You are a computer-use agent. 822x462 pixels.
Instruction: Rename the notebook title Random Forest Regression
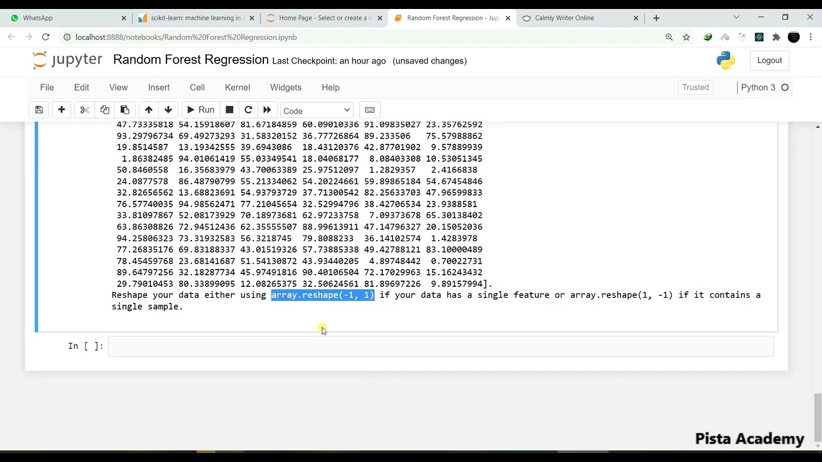coord(191,60)
